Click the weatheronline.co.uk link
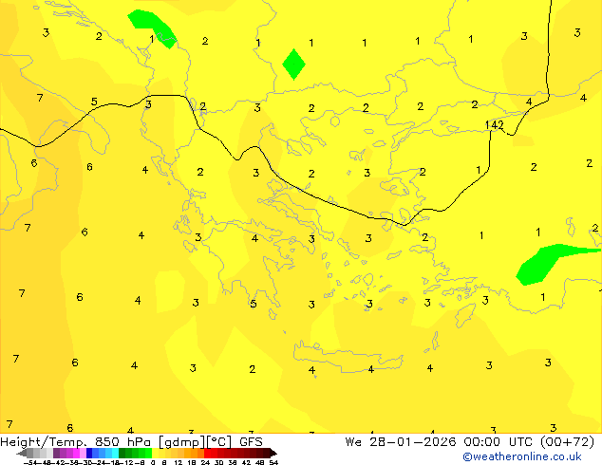 522,456
